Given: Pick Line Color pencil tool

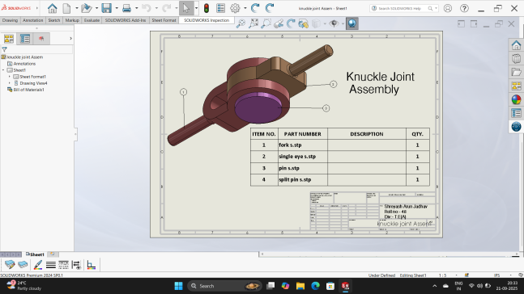Looking at the screenshot, I should [x=38, y=265].
